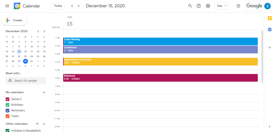Select December 30 in mini calendar

(25, 61)
